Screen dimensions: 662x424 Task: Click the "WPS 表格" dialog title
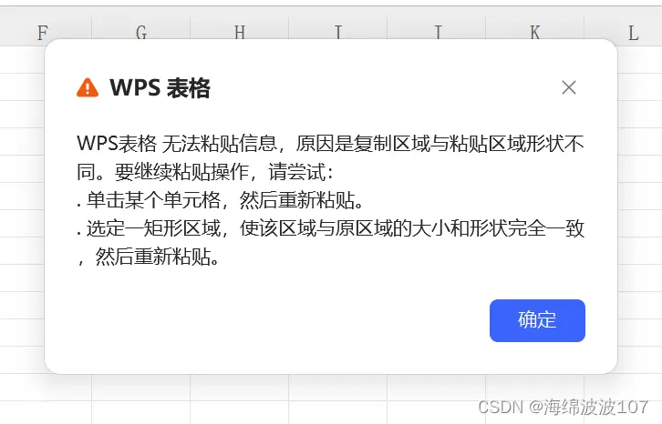pos(160,88)
